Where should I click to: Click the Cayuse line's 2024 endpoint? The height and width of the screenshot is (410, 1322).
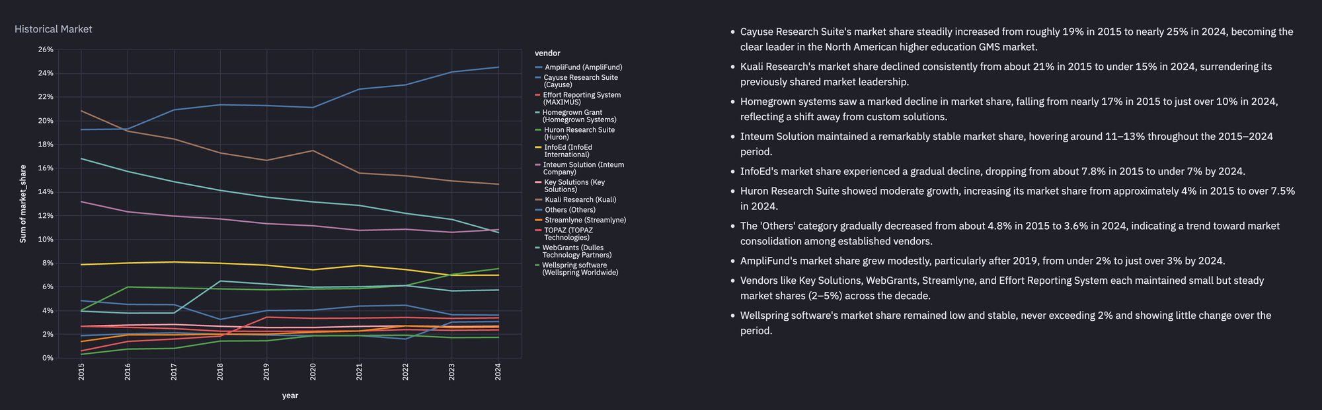[x=498, y=67]
